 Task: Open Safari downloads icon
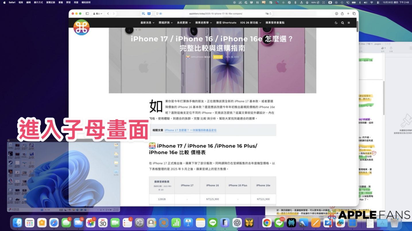pyautogui.click(x=337, y=13)
